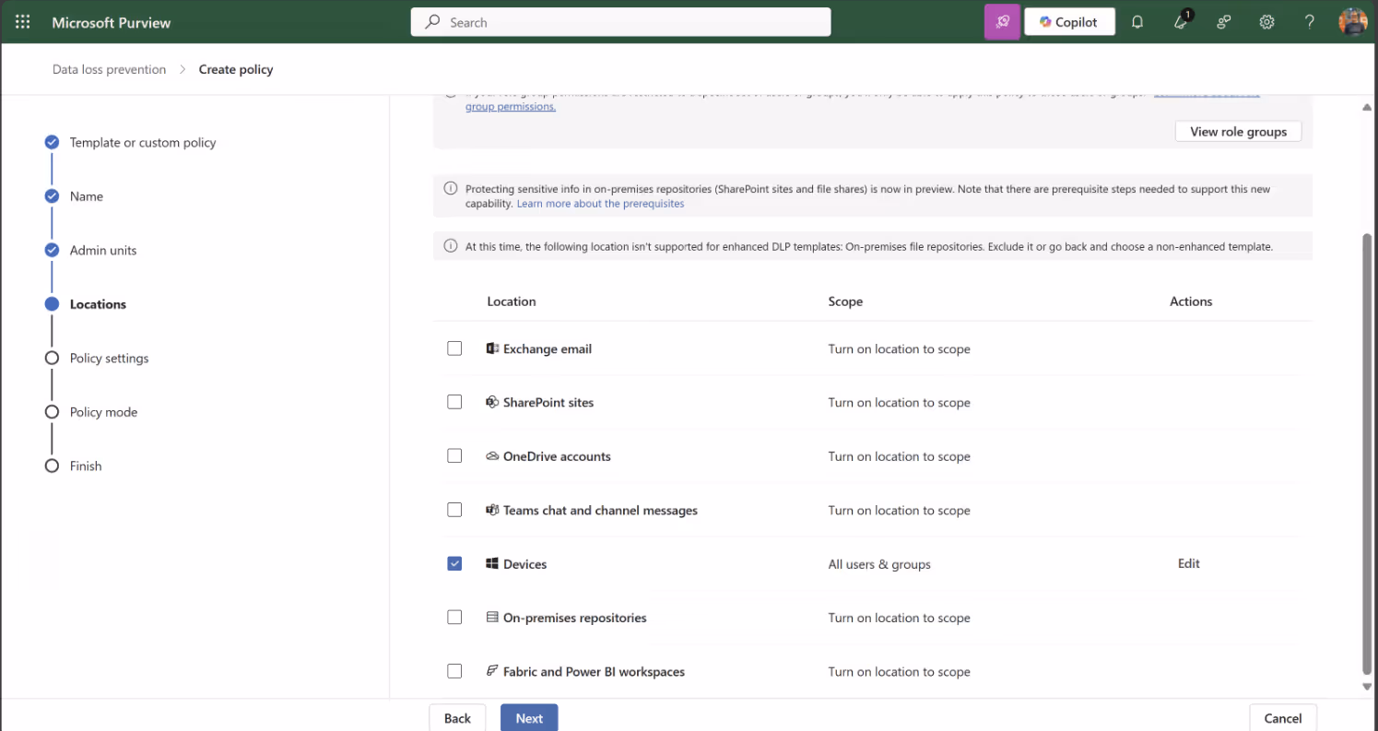Click the Microsoft Purview title

click(x=112, y=22)
